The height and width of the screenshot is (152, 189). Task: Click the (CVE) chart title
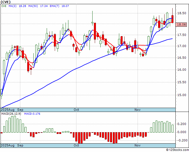coord(6,2)
